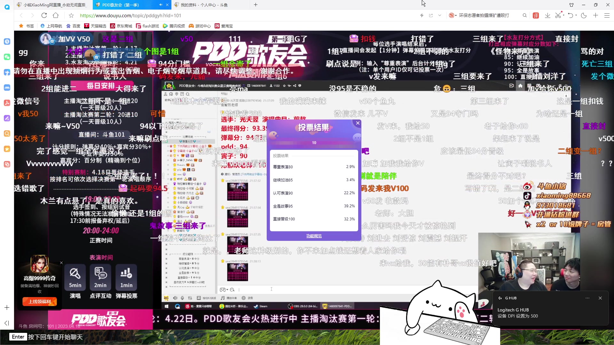Image resolution: width=614 pixels, height=345 pixels.
Task: Open the orange search sidebar icon
Action: point(7,134)
